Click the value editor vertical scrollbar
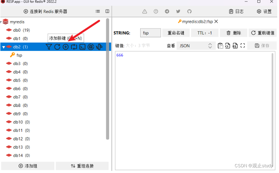The image size is (279, 173). (272, 110)
